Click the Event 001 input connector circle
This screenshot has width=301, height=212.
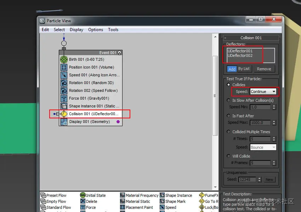(x=64, y=43)
